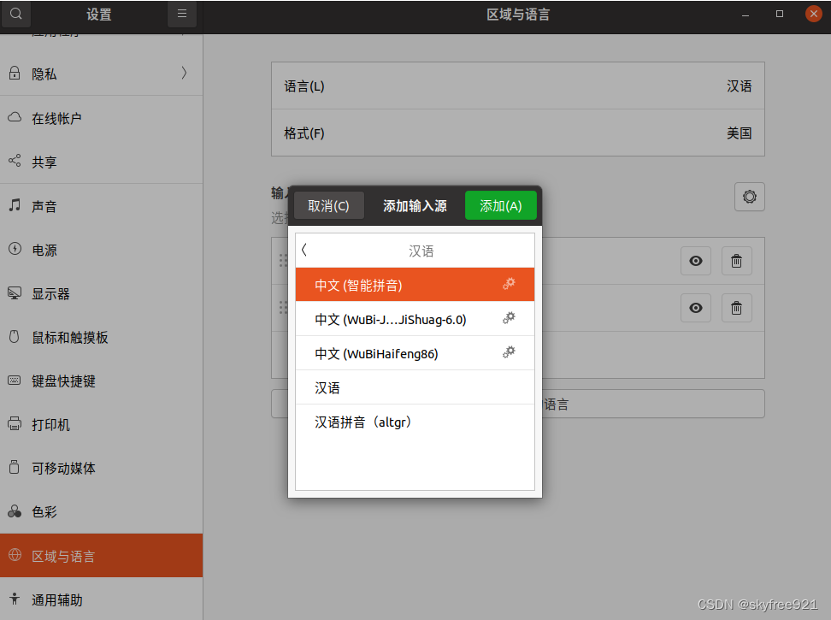
Task: Open 共享 settings category
Action: pos(101,162)
